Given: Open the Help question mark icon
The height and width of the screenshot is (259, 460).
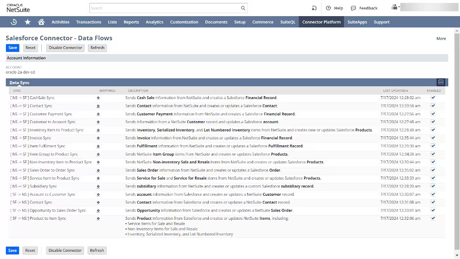Looking at the screenshot, I should click(329, 8).
